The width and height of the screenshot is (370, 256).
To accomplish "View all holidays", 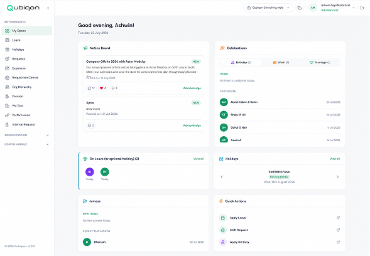I will [335, 159].
